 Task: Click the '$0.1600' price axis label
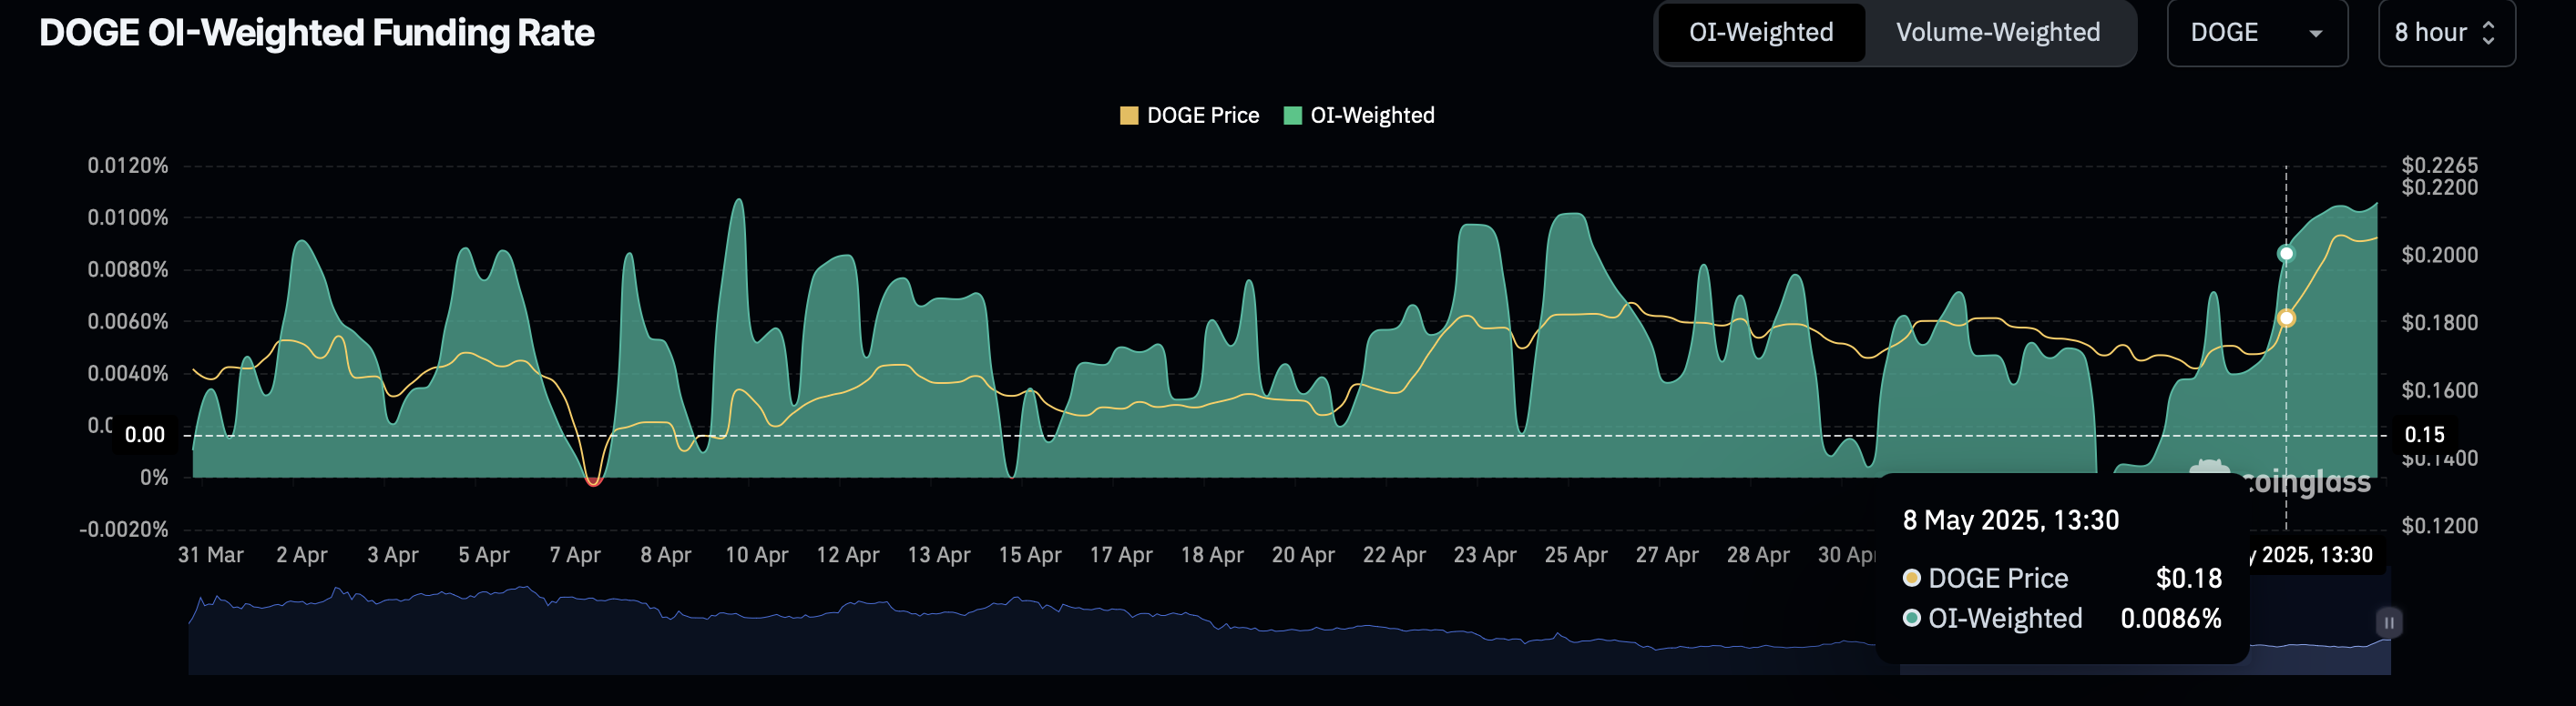click(x=2440, y=390)
